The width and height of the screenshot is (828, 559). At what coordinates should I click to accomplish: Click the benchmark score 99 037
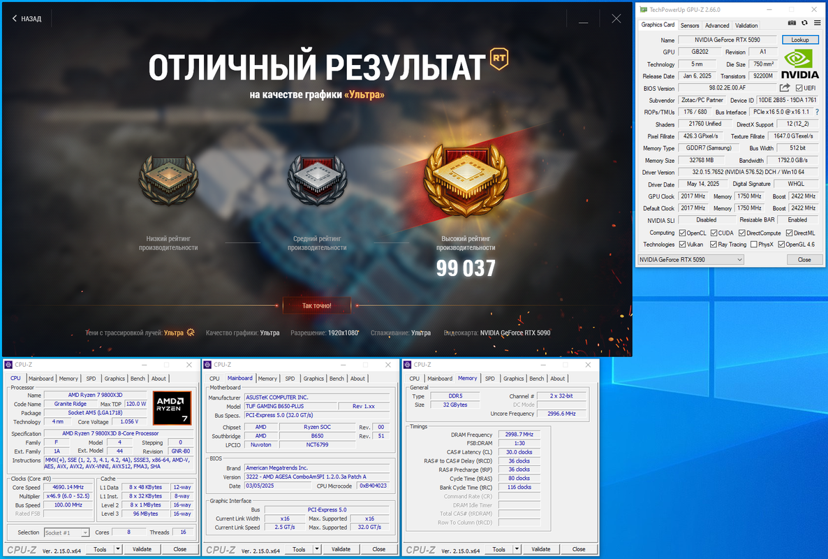tap(466, 268)
